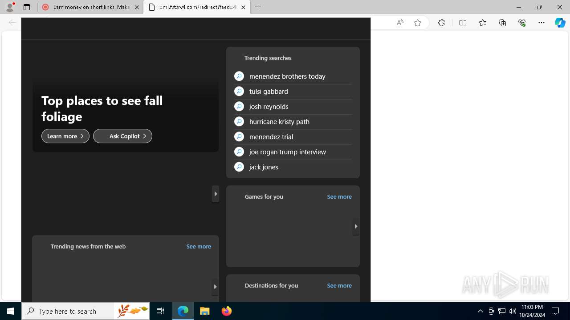Search 'joe rogan trump interview' trending item

[293, 152]
